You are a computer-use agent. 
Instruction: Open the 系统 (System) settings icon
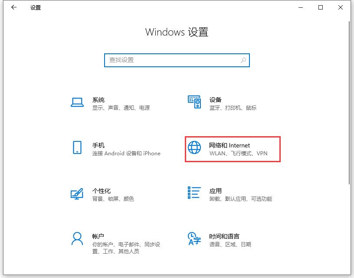[77, 102]
